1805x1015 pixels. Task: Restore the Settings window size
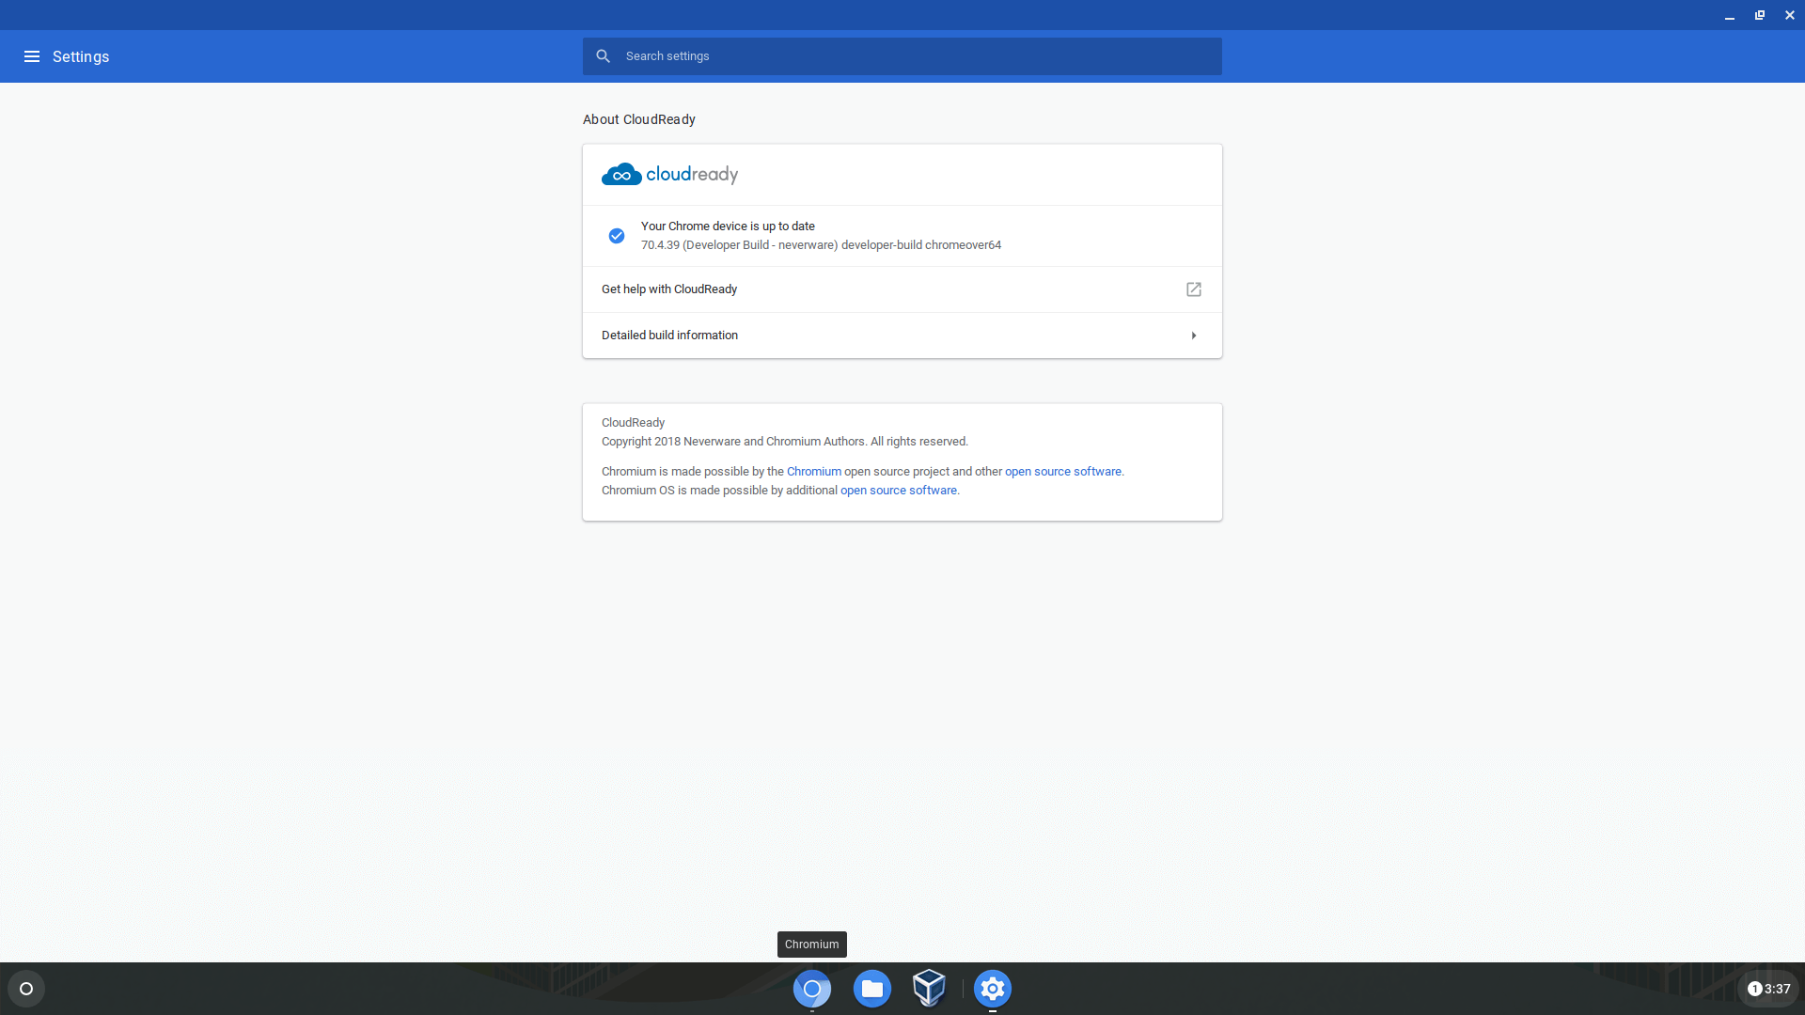[1760, 15]
